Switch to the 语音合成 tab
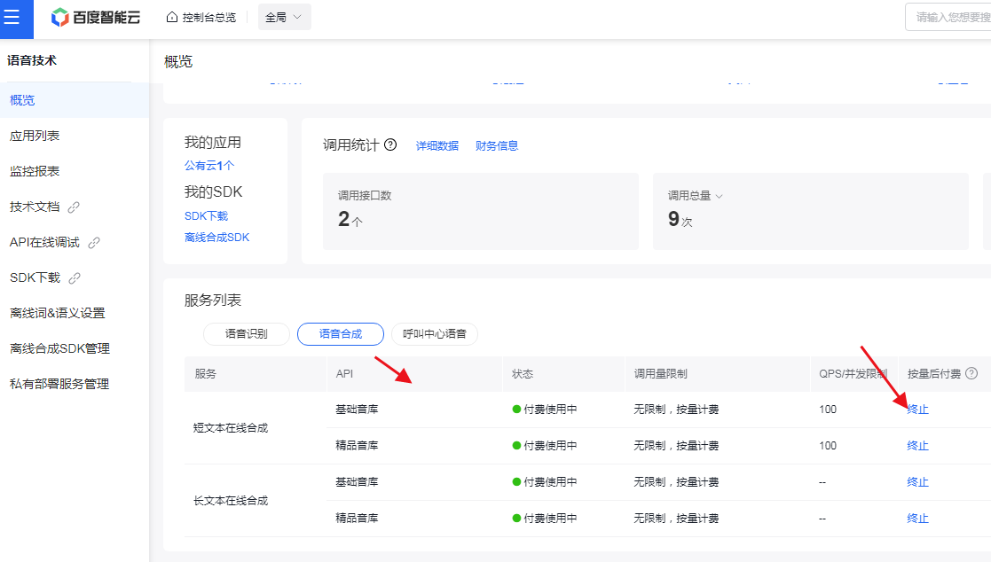The width and height of the screenshot is (991, 562). pos(341,334)
